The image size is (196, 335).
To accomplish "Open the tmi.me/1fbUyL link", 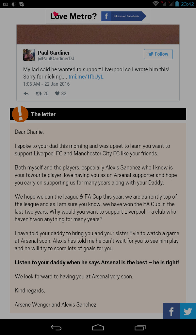I will pos(86,77).
